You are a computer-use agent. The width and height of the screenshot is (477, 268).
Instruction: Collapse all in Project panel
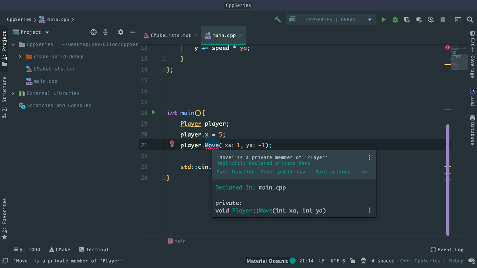tap(105, 32)
